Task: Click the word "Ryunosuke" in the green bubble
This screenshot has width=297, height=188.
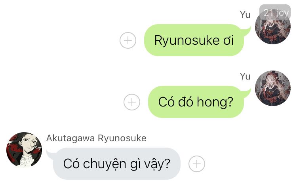Action: pyautogui.click(x=187, y=41)
